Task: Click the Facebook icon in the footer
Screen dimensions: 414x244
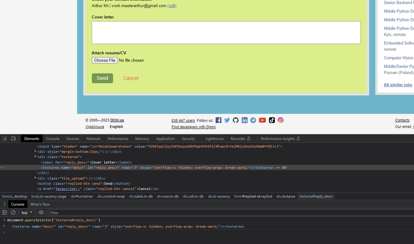Action: click(218, 120)
